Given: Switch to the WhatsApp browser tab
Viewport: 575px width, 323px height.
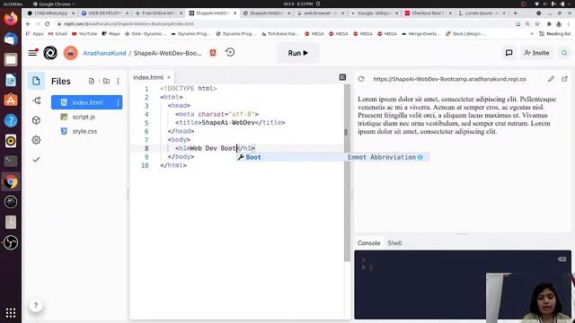Looking at the screenshot, I should [x=51, y=13].
